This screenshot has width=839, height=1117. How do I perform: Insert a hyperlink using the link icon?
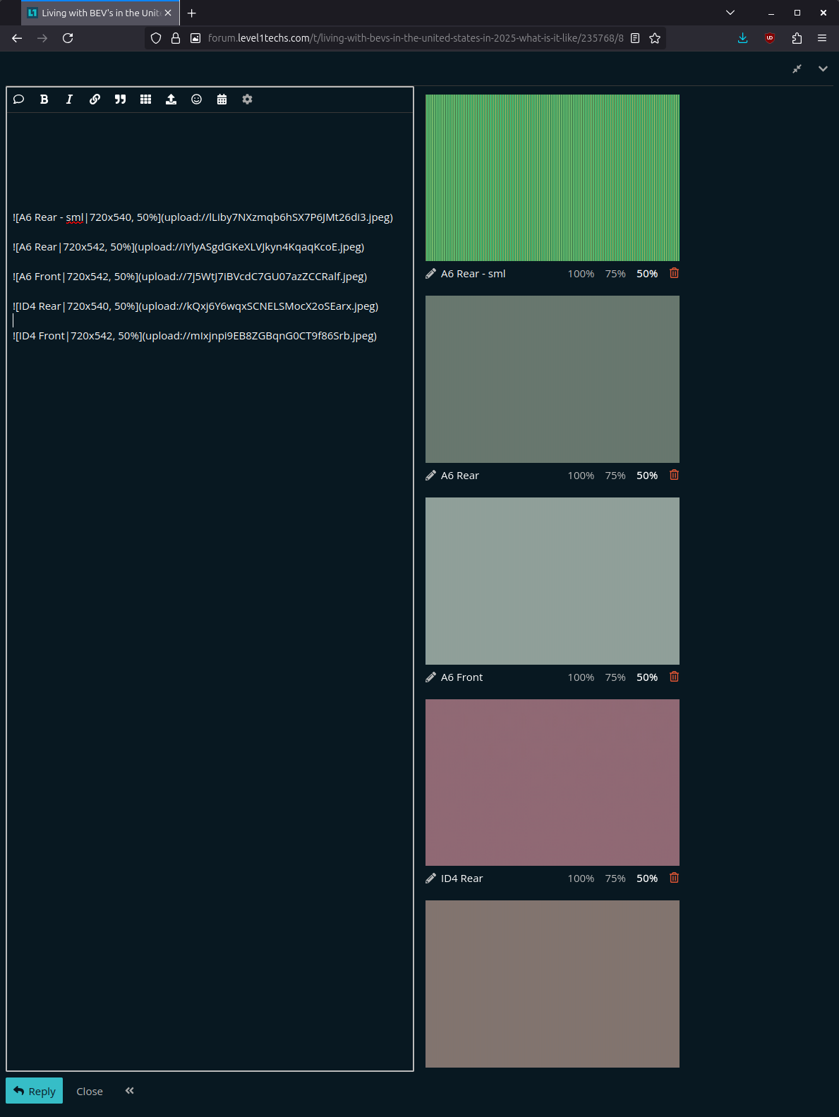[x=95, y=99]
